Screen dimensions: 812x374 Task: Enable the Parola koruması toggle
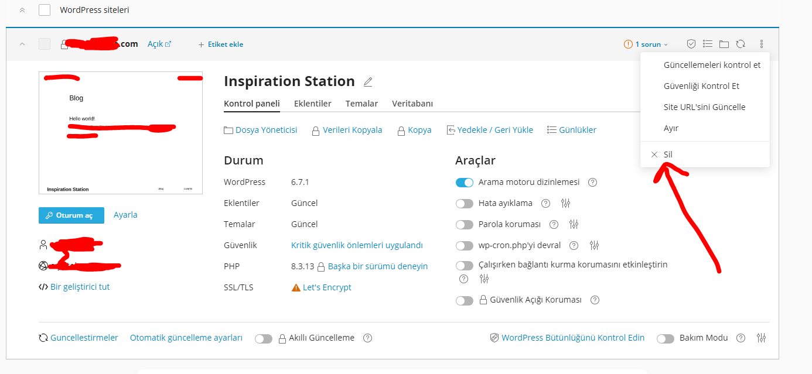pyautogui.click(x=465, y=224)
